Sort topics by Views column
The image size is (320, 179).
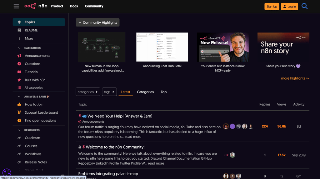282,104
